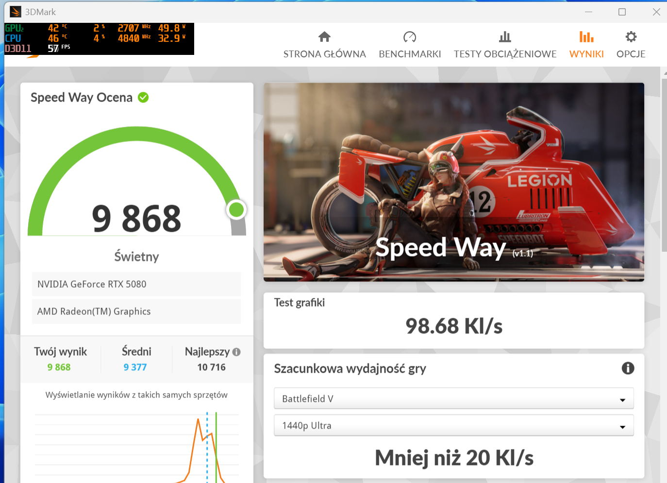
Task: Switch to the BENCHMARKI tab
Action: [x=410, y=54]
